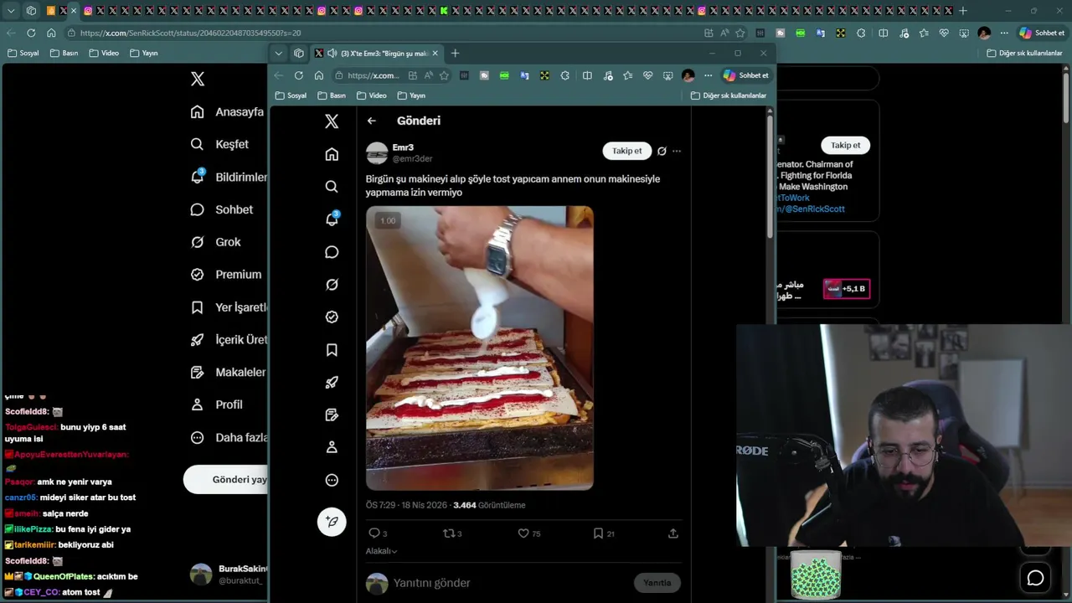Open Chat bubble icon in front window sidebar
The image size is (1072, 603).
[332, 252]
